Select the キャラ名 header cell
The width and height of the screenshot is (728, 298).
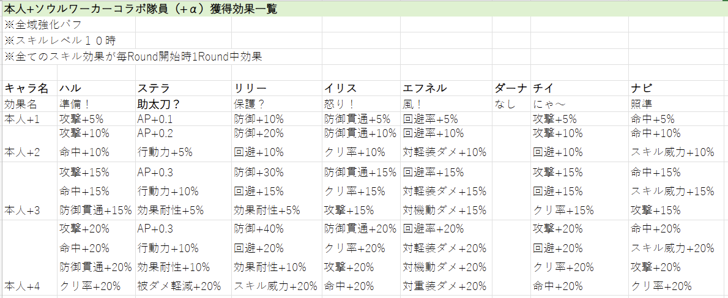tap(26, 89)
